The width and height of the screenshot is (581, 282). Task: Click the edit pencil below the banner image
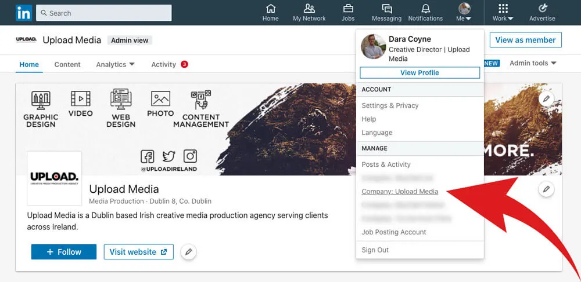click(x=546, y=189)
